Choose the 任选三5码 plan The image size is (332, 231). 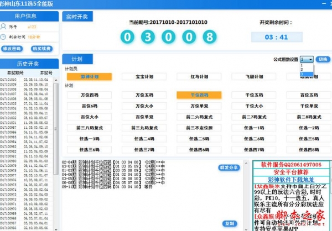(x=309, y=139)
